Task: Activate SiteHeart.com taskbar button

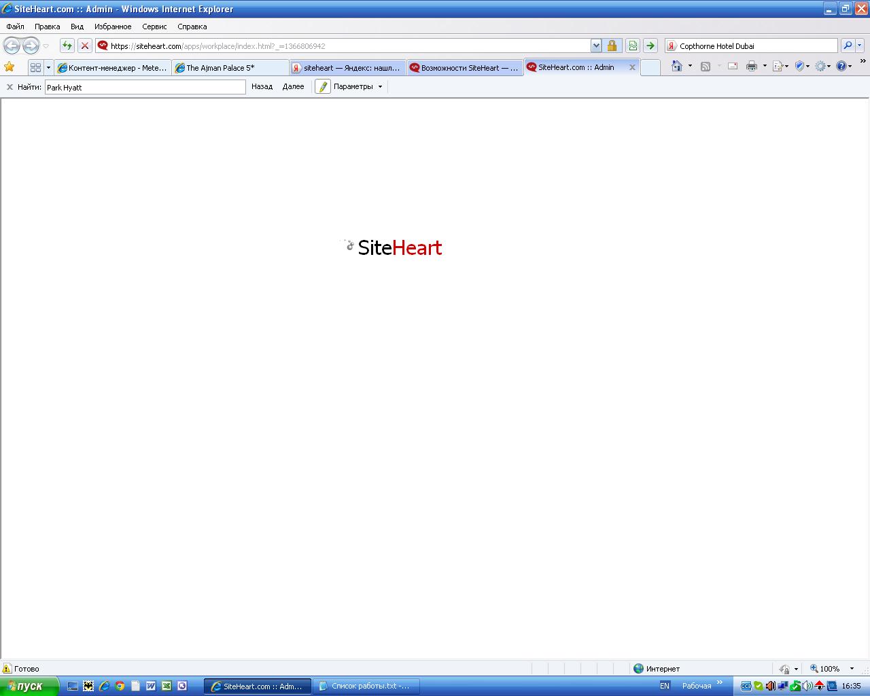Action: 258,686
